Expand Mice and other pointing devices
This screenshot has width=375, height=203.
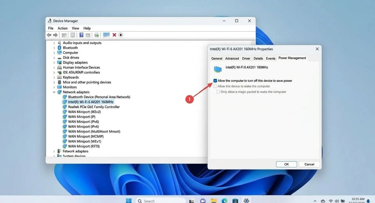(x=54, y=82)
